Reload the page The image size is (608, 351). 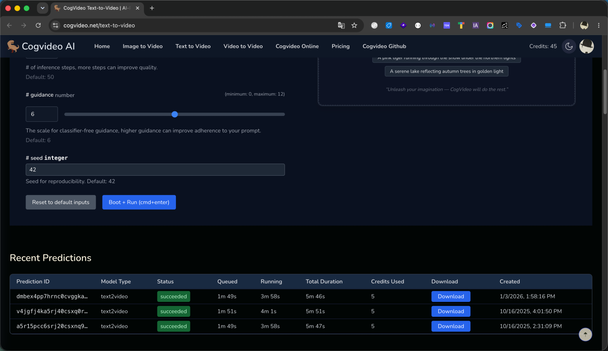point(38,25)
